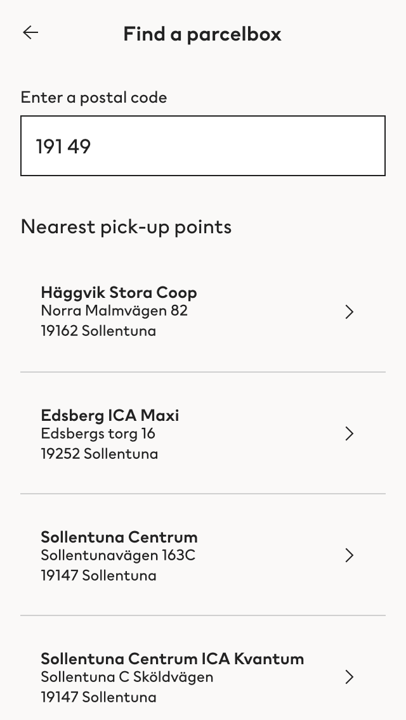Click the Enter a postal code label
This screenshot has height=720, width=406.
[94, 98]
